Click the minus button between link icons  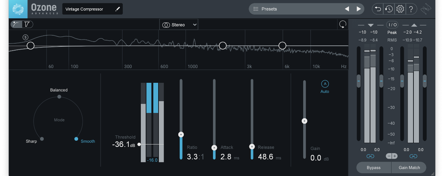389,156
